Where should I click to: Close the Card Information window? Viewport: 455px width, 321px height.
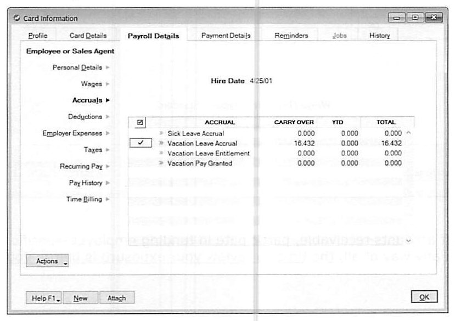(434, 18)
